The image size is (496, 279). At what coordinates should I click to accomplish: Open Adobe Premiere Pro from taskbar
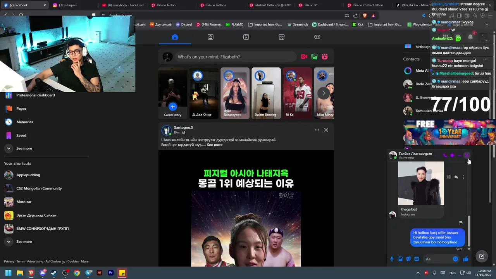[x=111, y=273]
